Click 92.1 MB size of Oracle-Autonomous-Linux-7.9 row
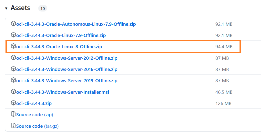This screenshot has height=132, width=261. 224,24
